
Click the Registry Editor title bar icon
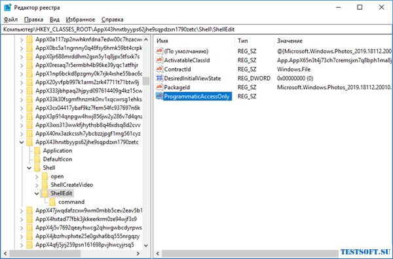(7, 7)
